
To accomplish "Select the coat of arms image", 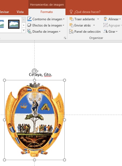I will (35, 120).
